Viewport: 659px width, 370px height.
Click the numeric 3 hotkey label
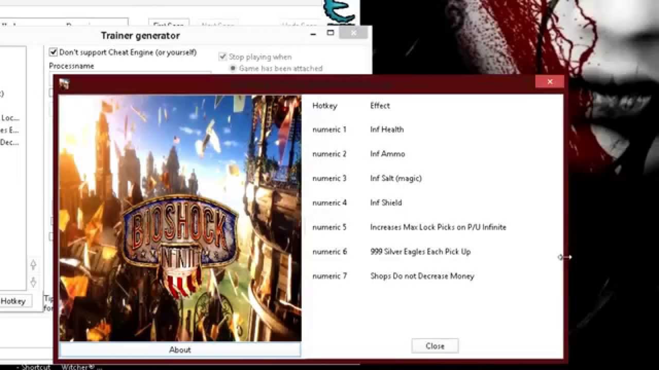point(329,178)
